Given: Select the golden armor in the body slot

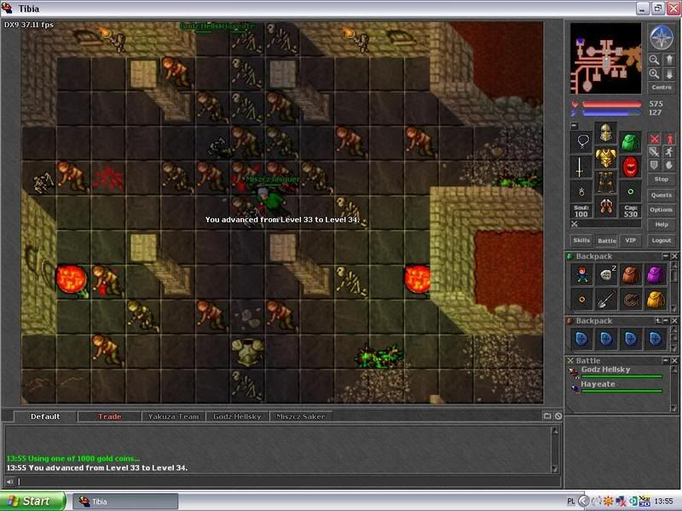Looking at the screenshot, I should click(x=605, y=158).
